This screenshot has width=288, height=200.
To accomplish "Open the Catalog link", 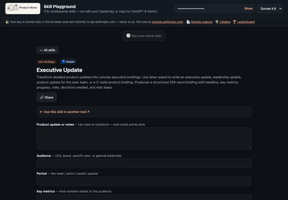I will (225, 22).
